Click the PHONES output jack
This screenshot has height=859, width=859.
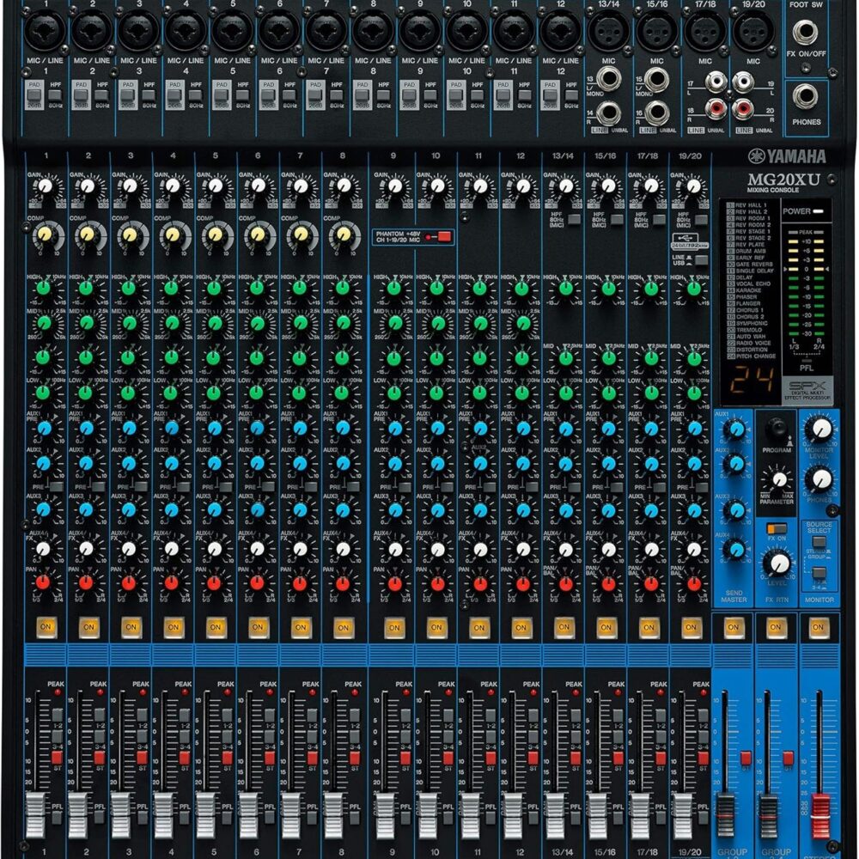(806, 96)
